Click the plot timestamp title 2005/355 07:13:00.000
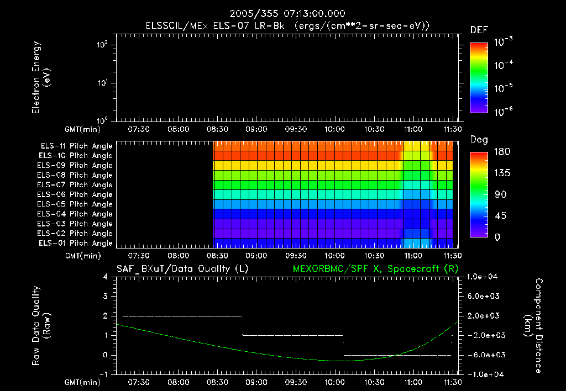 [x=287, y=14]
